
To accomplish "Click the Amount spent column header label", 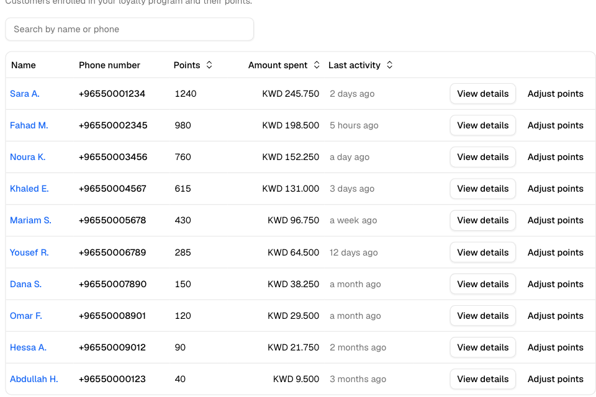I will [278, 65].
